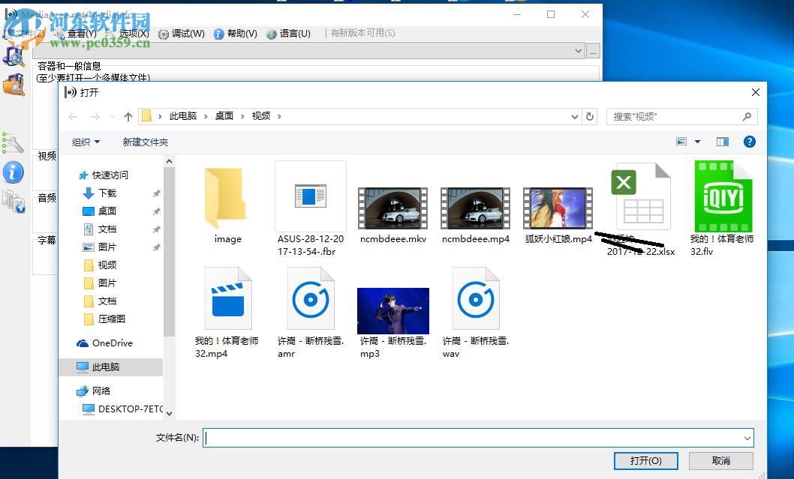Toggle the preview pane in the file dialog
This screenshot has height=479, width=794.
(x=721, y=141)
